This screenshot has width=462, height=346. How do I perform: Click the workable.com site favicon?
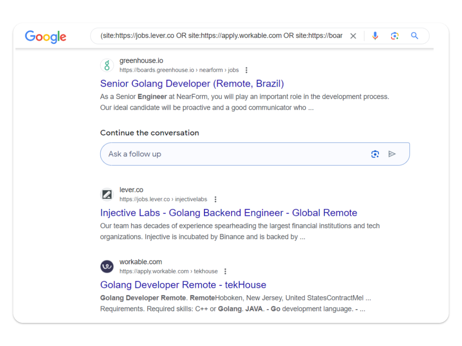tap(107, 266)
